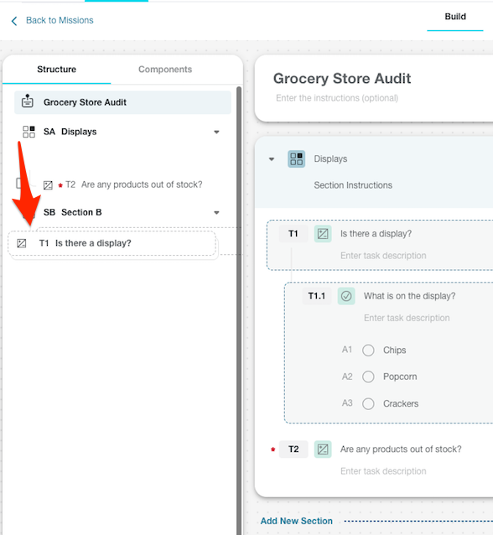This screenshot has width=493, height=535.
Task: Select the Crackers answer radio button
Action: 368,403
